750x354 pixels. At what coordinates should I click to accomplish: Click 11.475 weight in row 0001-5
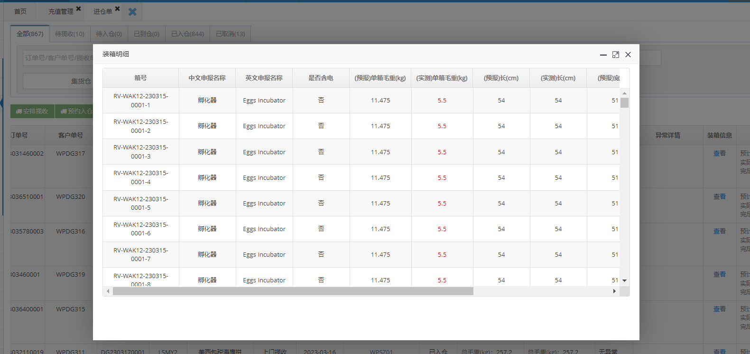click(x=380, y=203)
